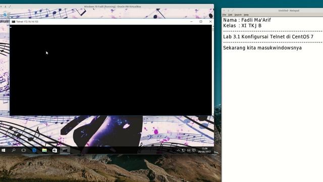Open the Telnet window system icon
323x182 pixels.
pyautogui.click(x=14, y=21)
